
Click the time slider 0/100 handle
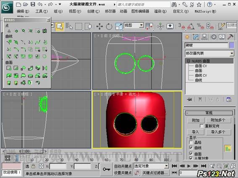tap(25, 151)
